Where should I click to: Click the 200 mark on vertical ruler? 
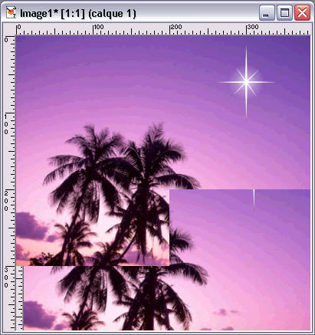pyautogui.click(x=6, y=201)
